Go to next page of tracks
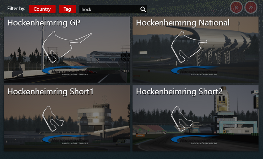 (x=251, y=7)
